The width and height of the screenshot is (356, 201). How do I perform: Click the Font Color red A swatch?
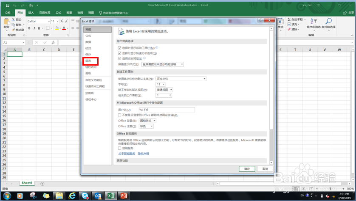64,28
